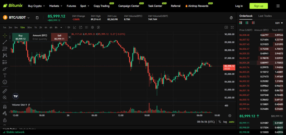
Task: Select the trend line drawing tool
Action: (5, 42)
